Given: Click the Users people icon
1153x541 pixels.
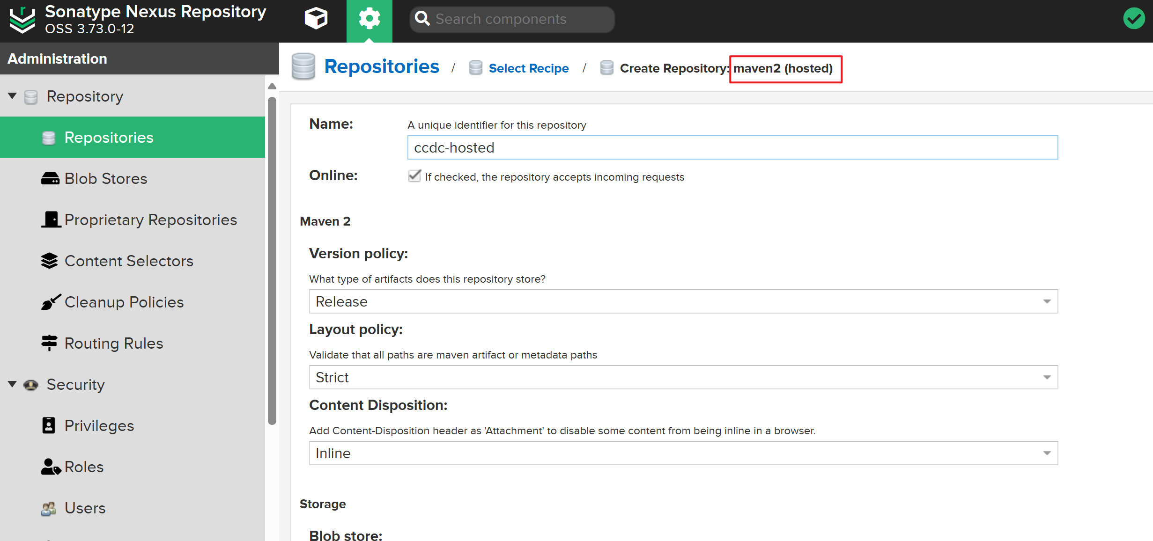Looking at the screenshot, I should [49, 508].
